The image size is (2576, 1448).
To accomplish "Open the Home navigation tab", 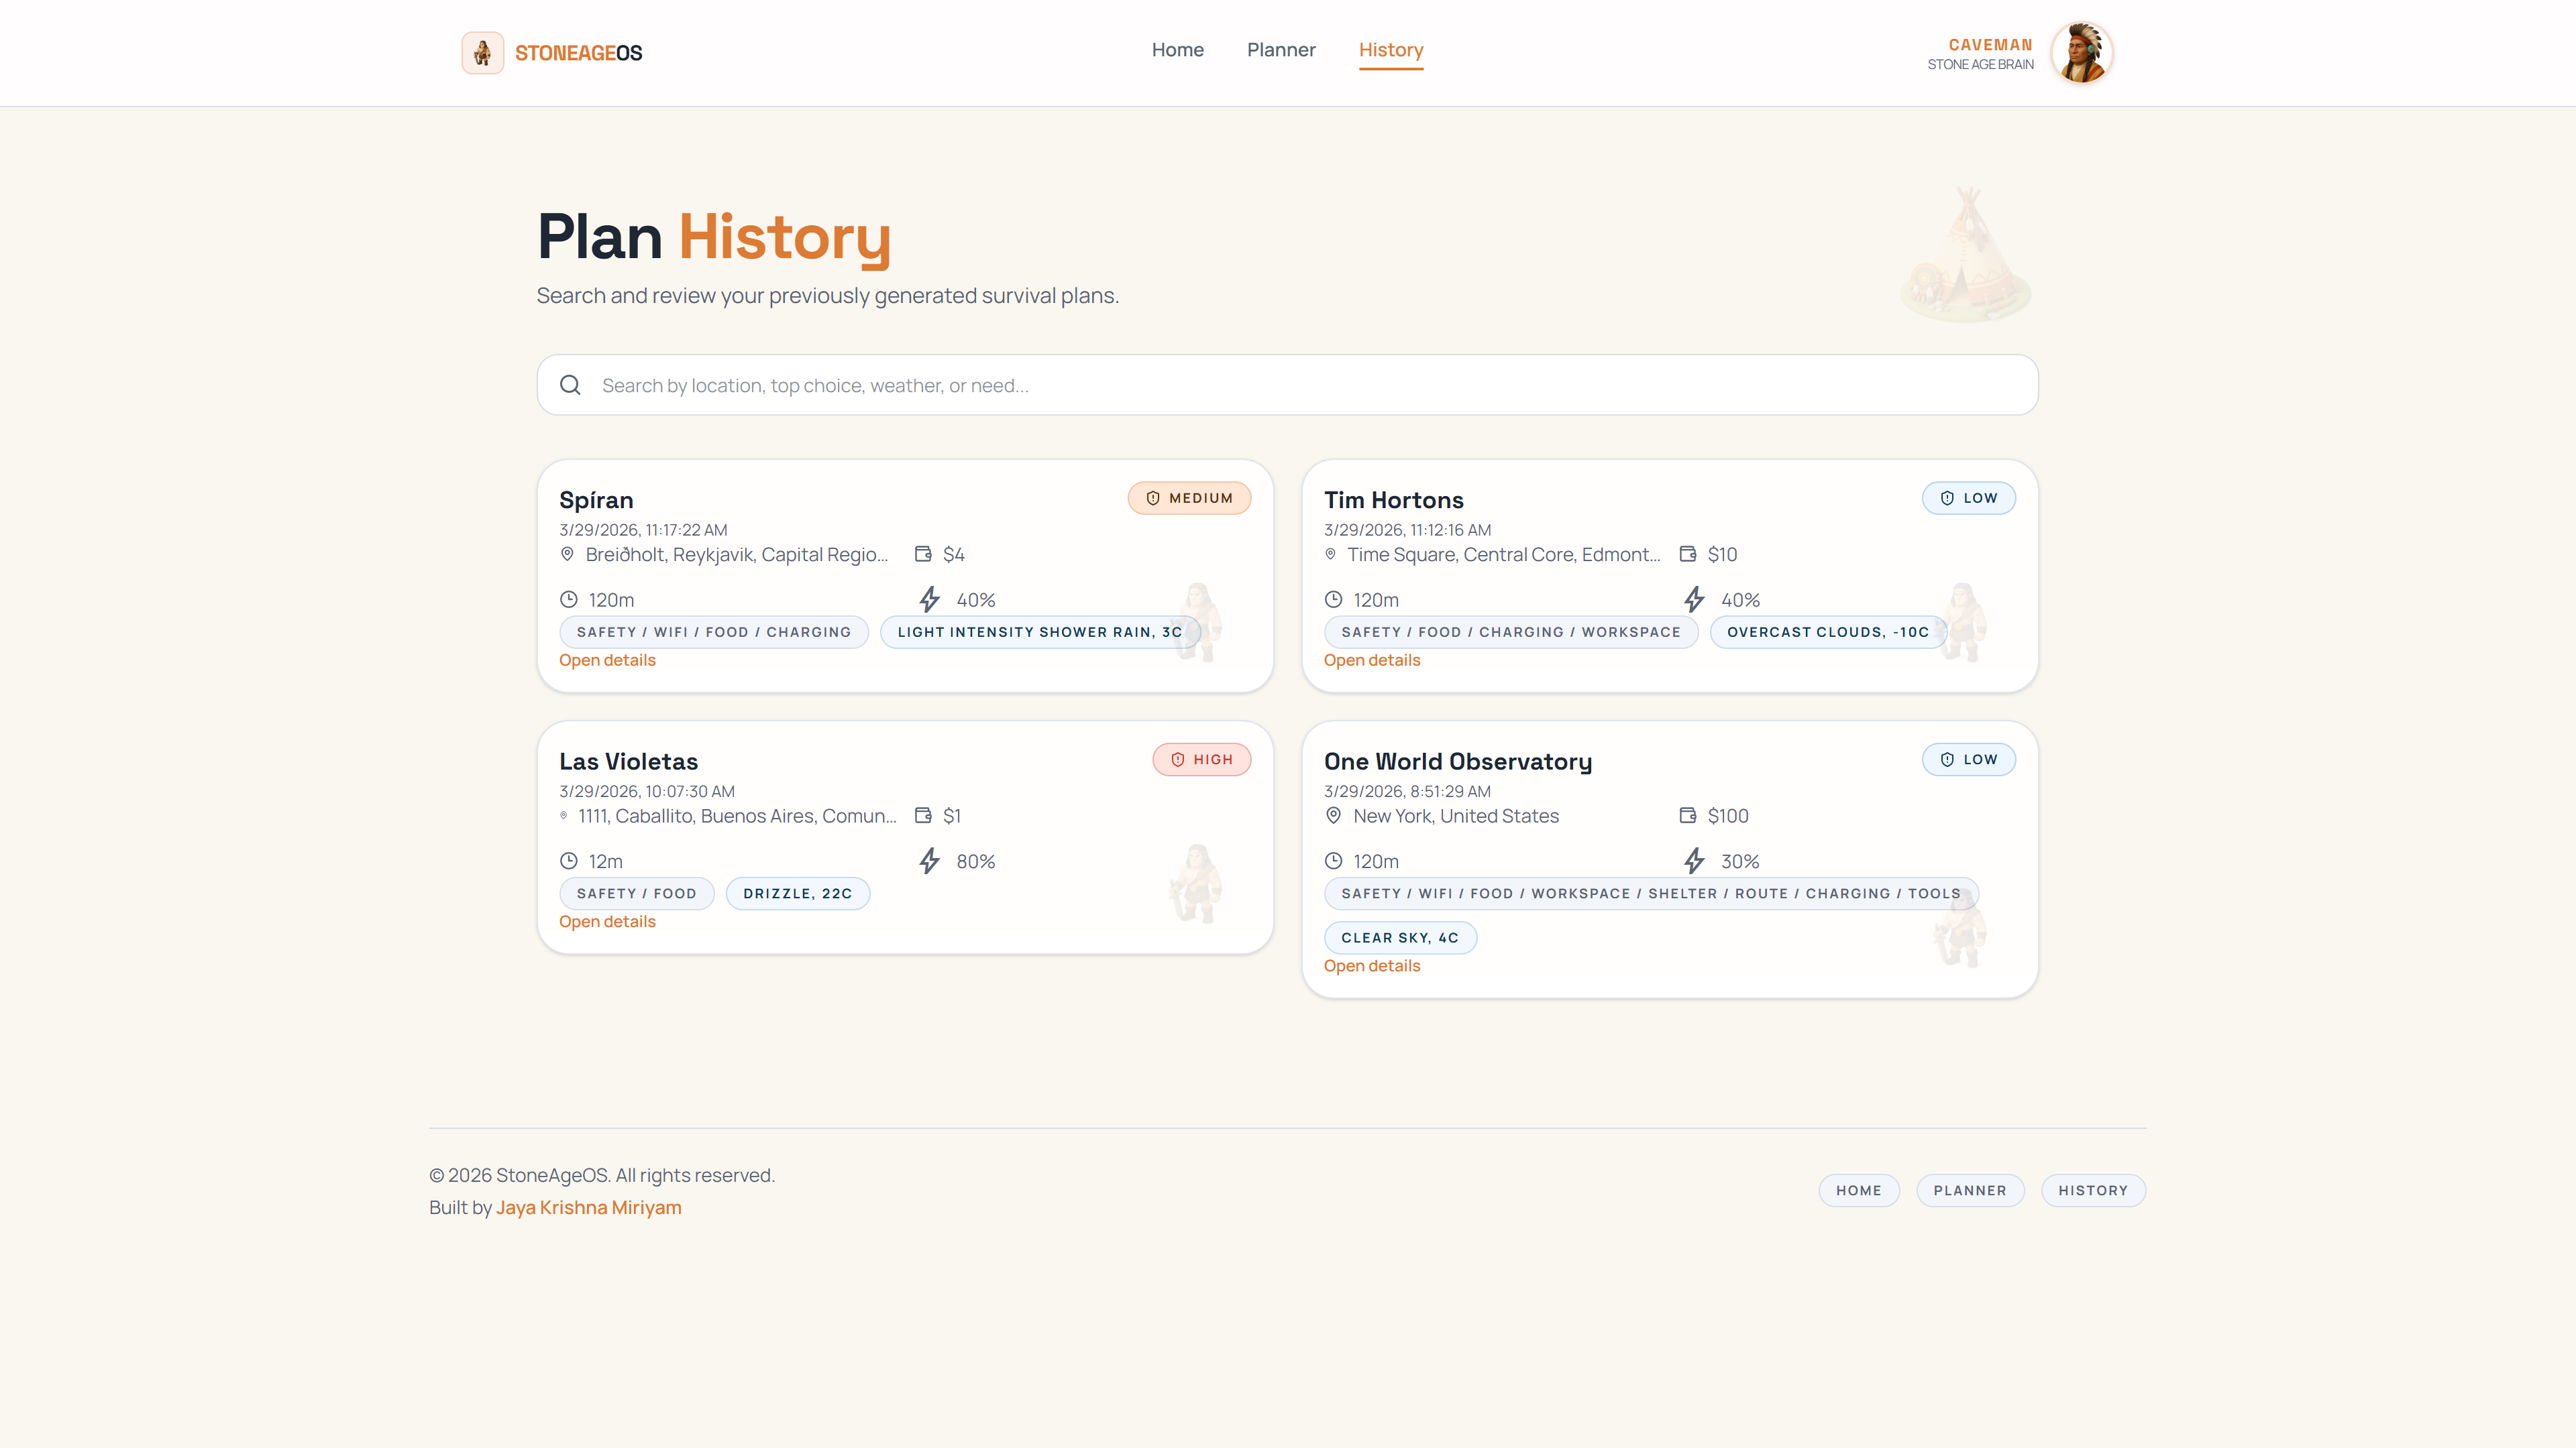I will point(1177,50).
